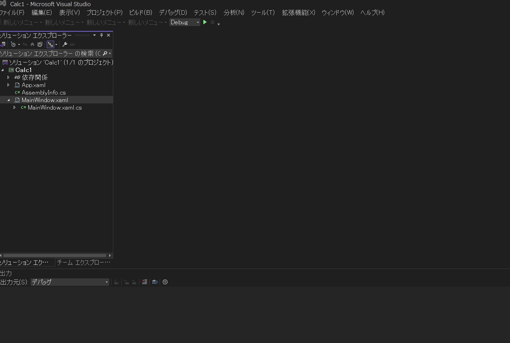Select MainWindow.xaml.cs file
Viewport: 510px width, 343px height.
[x=55, y=108]
